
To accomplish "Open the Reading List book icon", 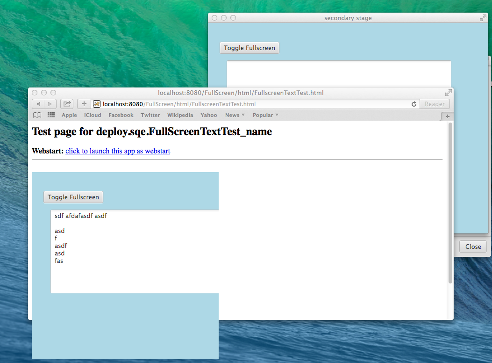I will (37, 115).
